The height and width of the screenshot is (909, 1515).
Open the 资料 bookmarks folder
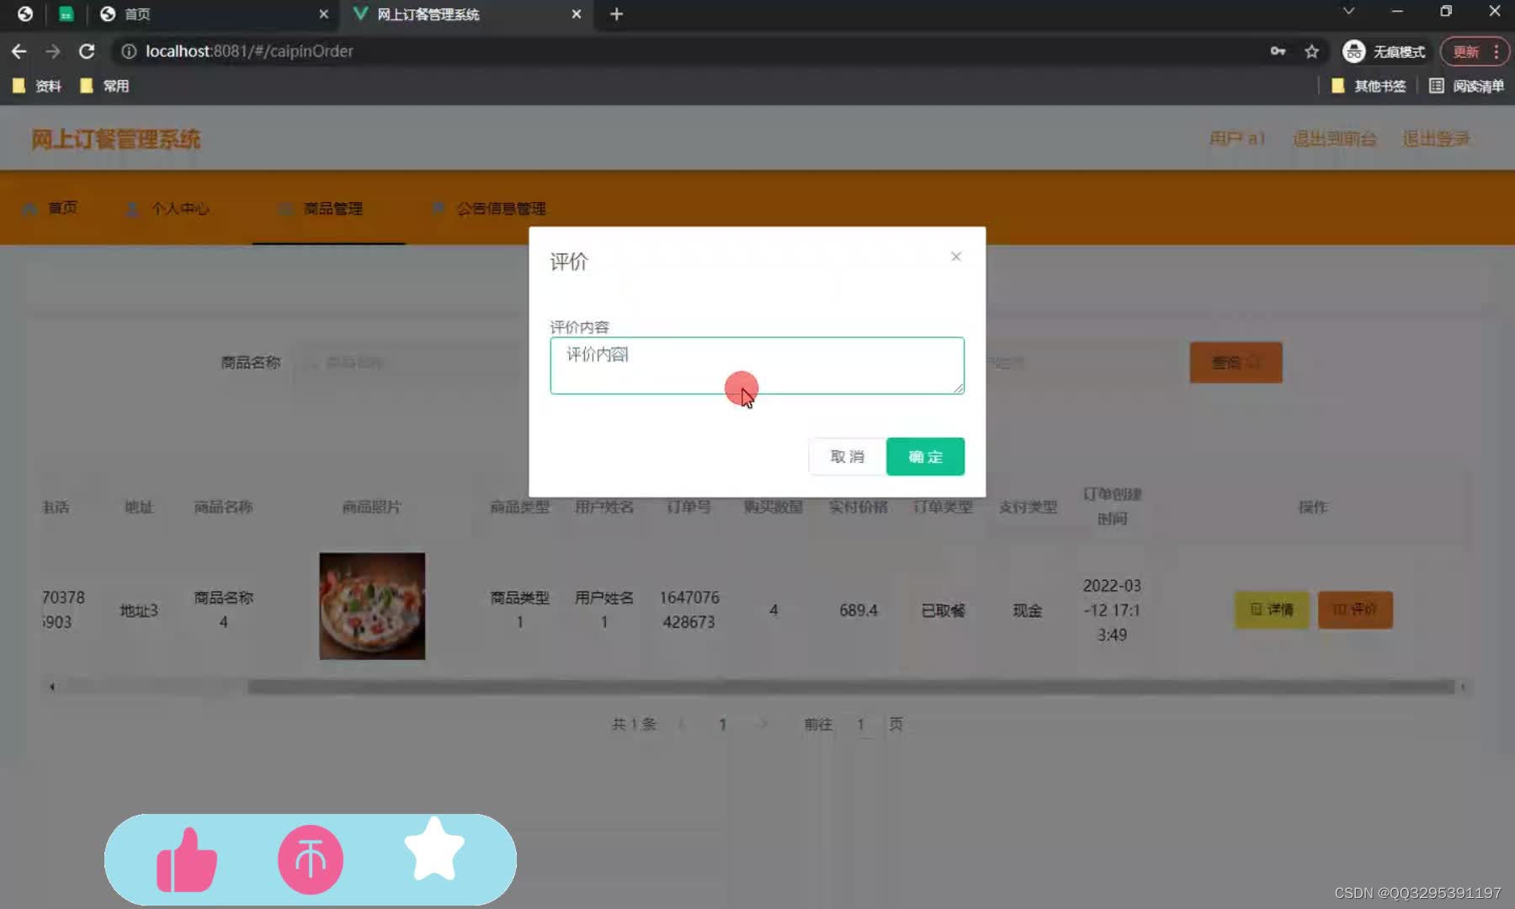(x=37, y=86)
